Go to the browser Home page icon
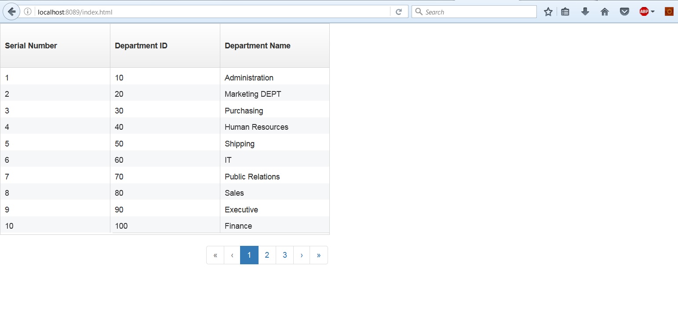Viewport: 678px width, 314px height. click(x=605, y=11)
